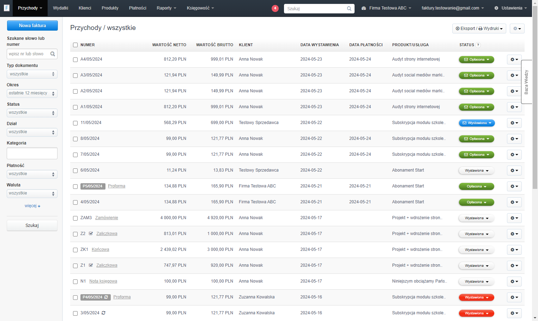This screenshot has height=321, width=538.
Task: Open the Eksport / Wydruki button
Action: point(479,29)
